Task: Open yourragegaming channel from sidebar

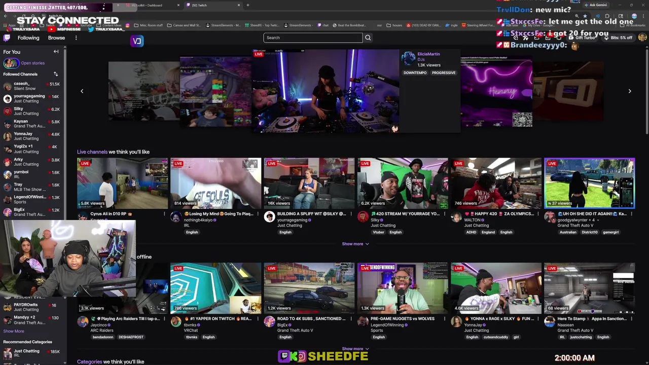Action: point(31,98)
